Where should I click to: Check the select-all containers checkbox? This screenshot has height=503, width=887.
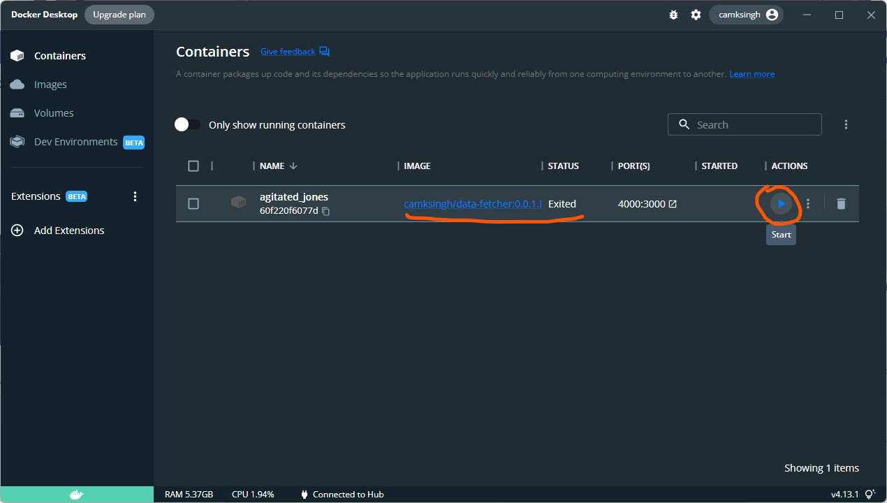[193, 166]
